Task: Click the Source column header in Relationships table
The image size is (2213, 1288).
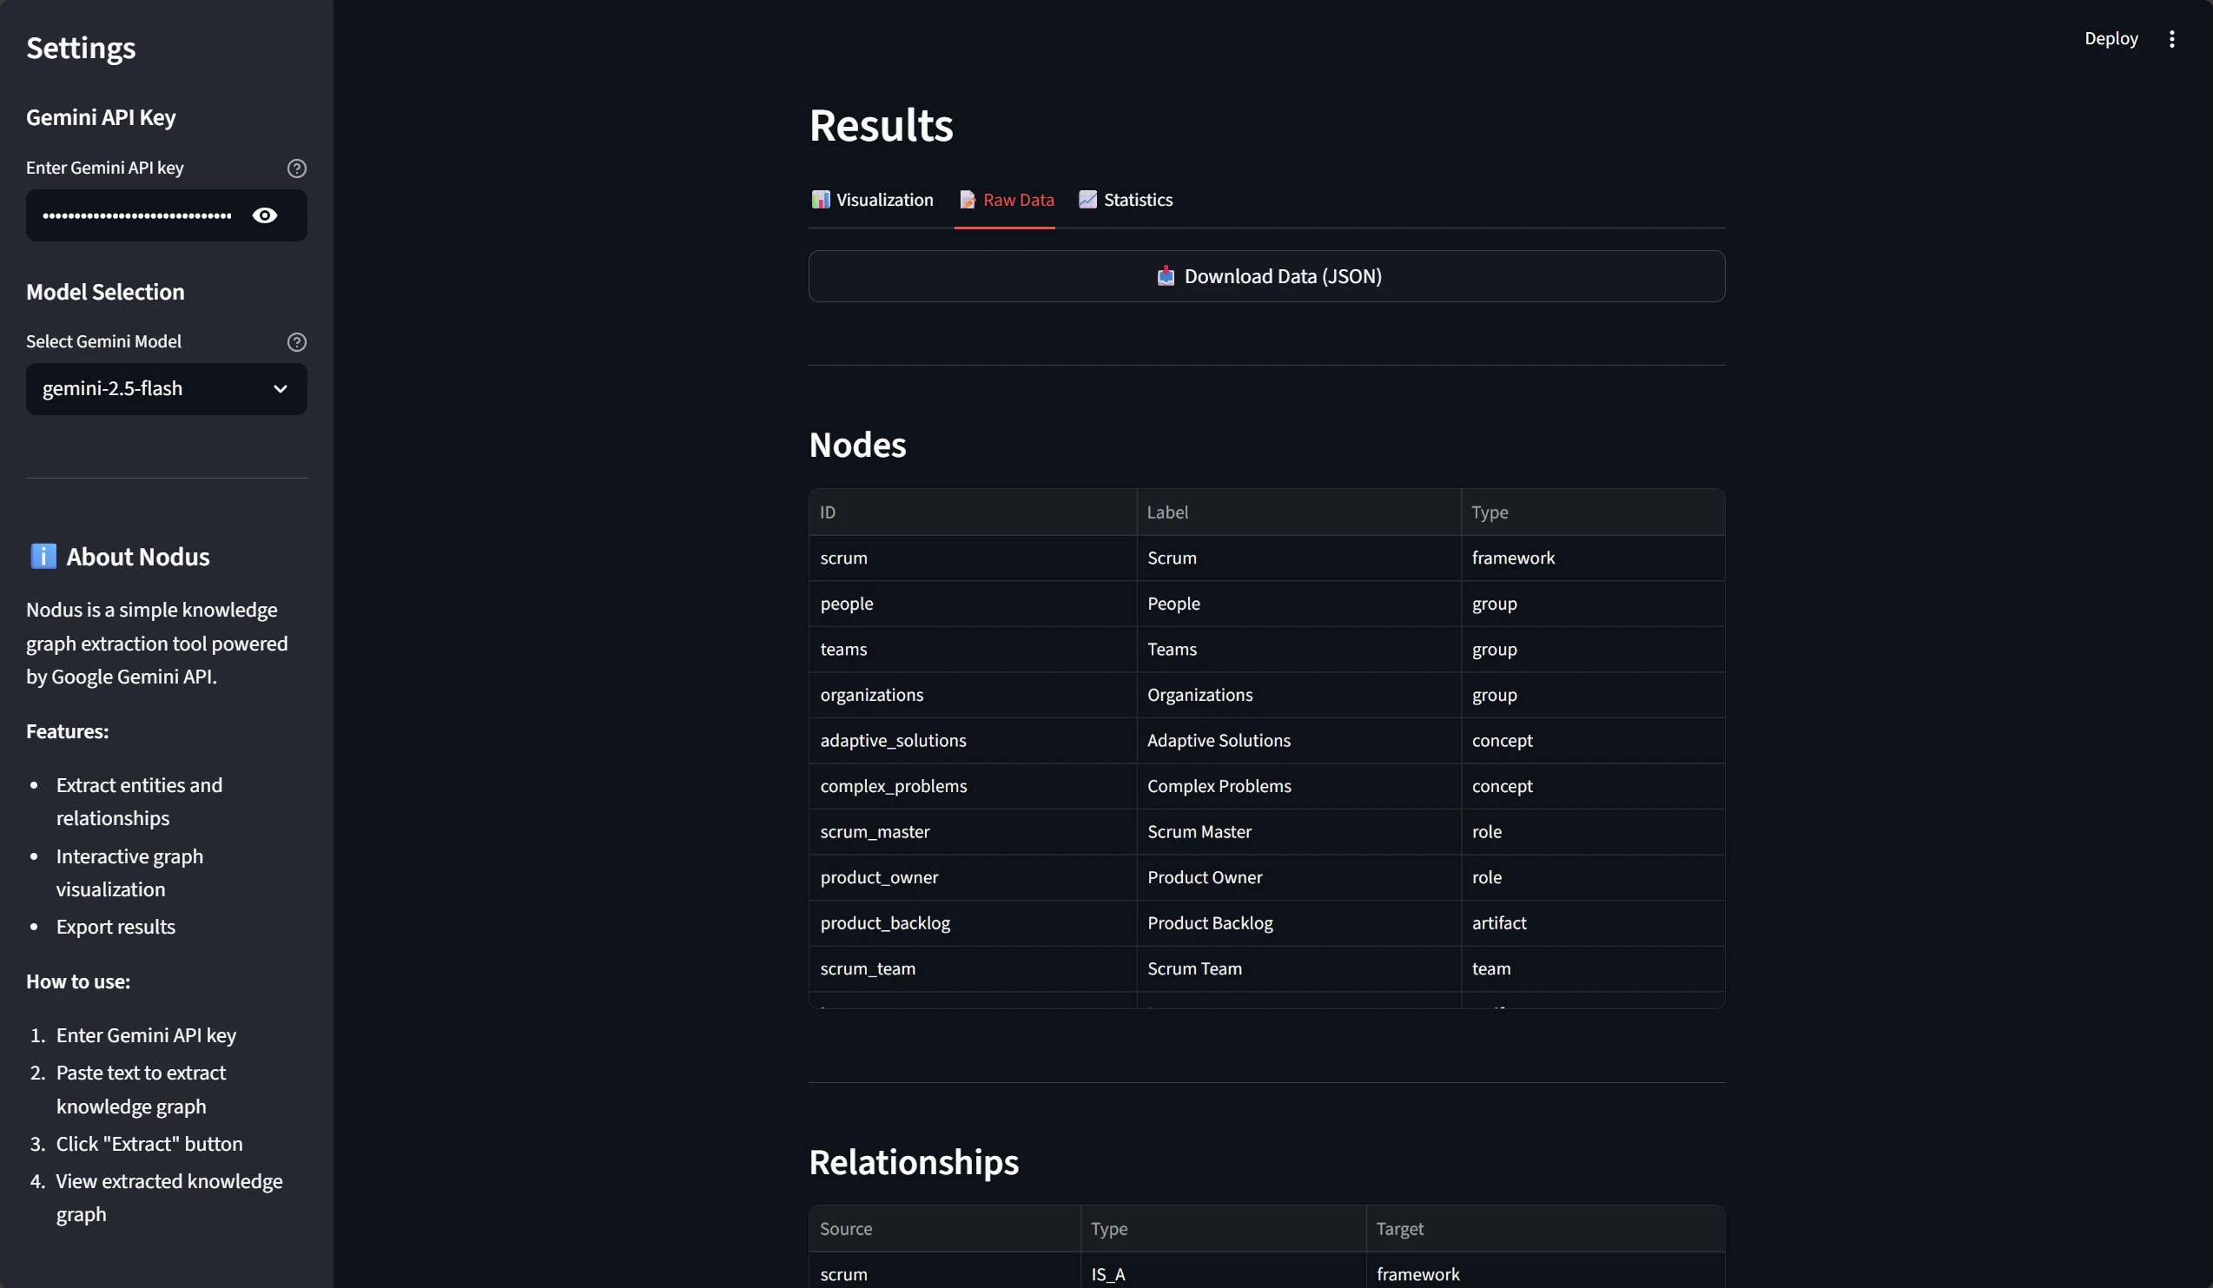Action: point(846,1228)
